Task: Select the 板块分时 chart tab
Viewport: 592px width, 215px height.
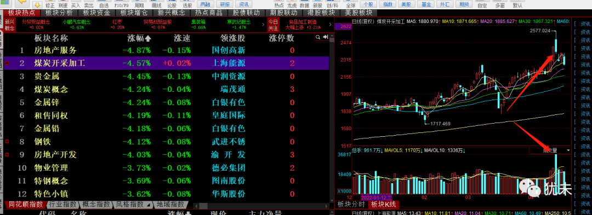Action: point(351,205)
